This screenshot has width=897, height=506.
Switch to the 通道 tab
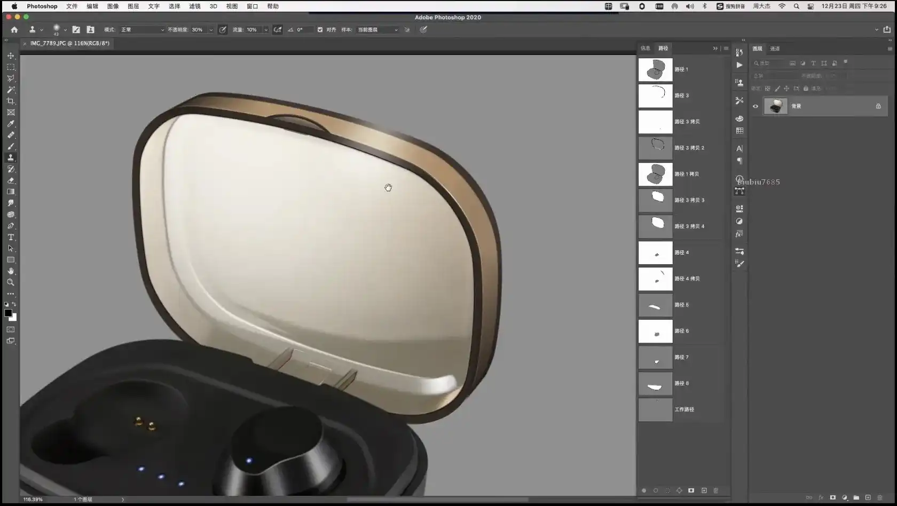point(775,49)
